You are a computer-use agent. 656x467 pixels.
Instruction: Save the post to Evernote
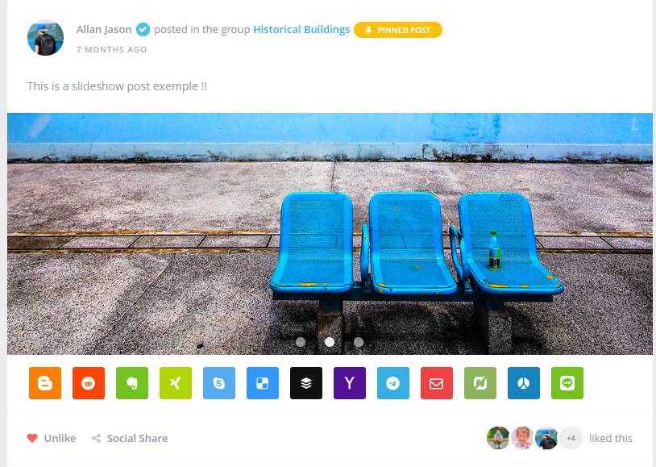[x=132, y=383]
